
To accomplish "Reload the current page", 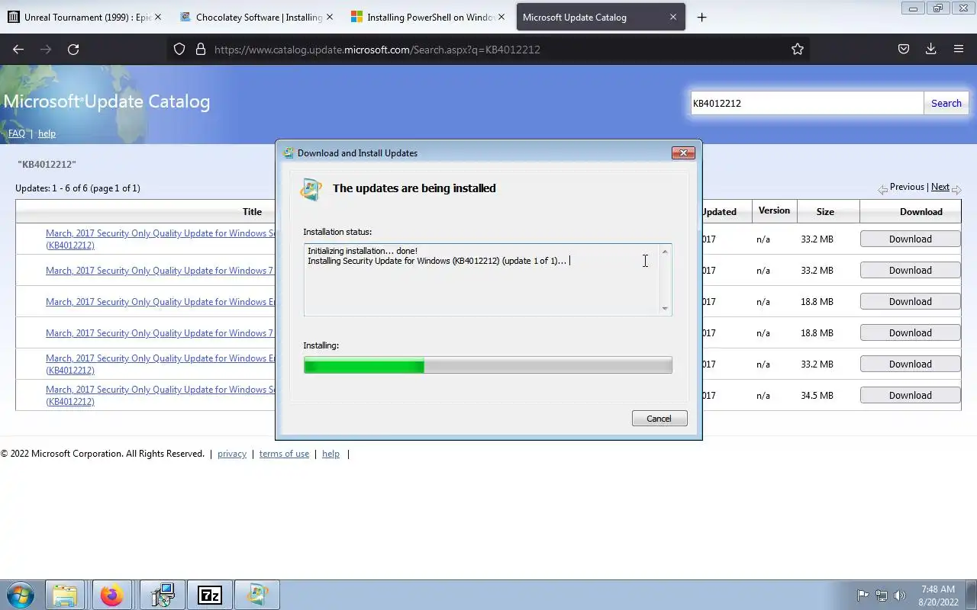I will [73, 49].
